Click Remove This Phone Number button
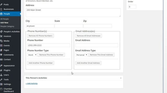167x93 pixels. pyautogui.click(x=51, y=55)
